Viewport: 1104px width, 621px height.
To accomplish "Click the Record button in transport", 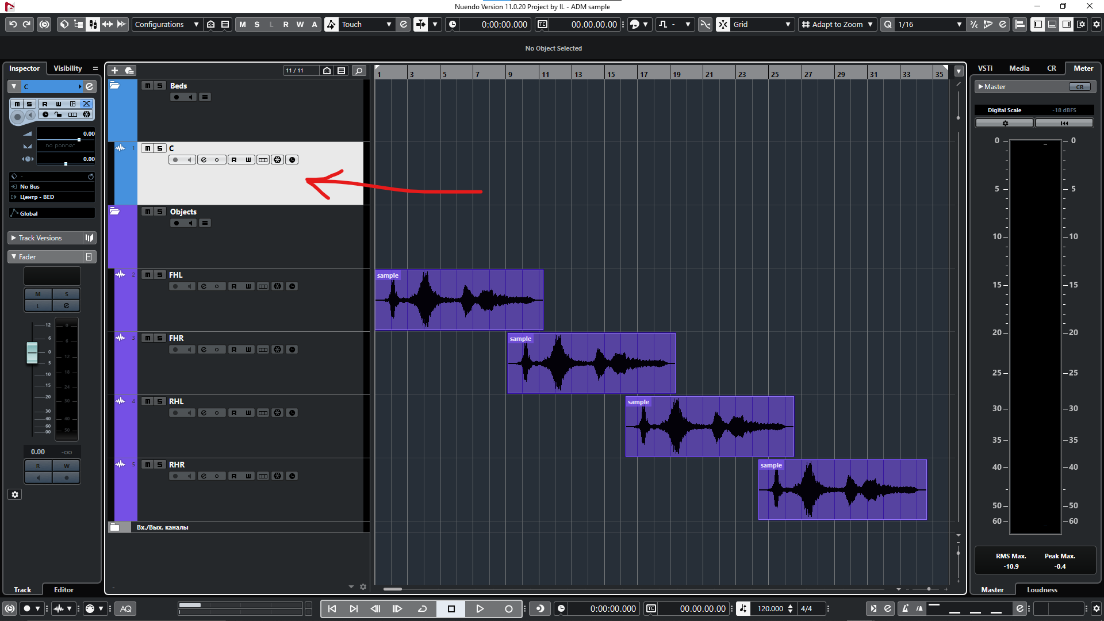I will click(x=508, y=608).
